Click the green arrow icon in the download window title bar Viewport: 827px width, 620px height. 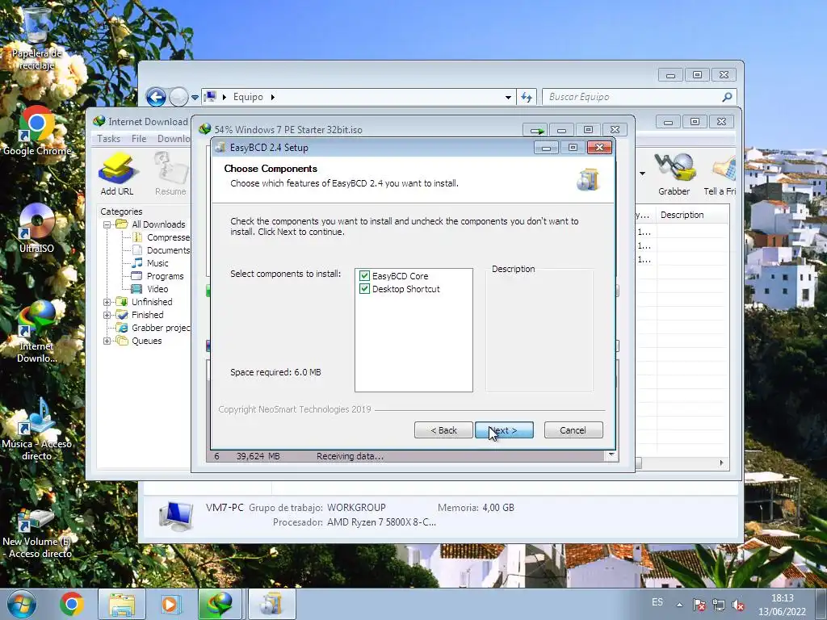(x=536, y=130)
